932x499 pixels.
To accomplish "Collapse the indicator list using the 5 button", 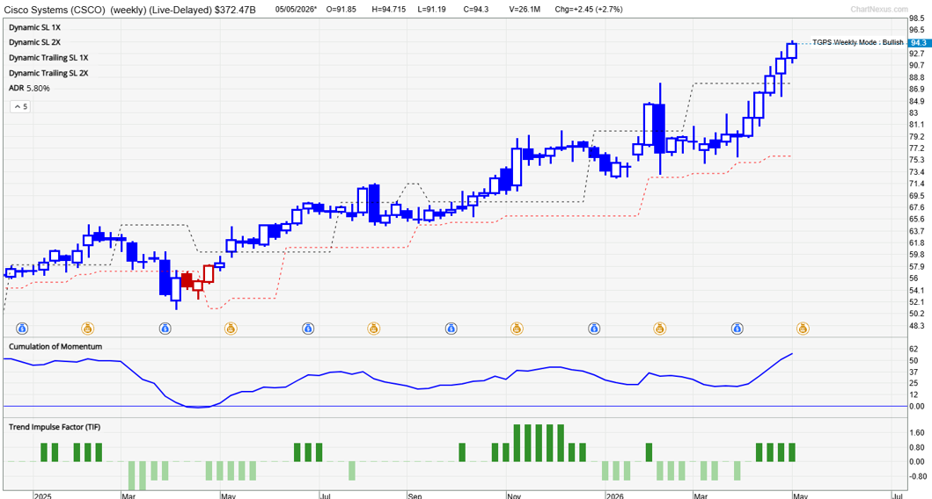I will tap(20, 107).
